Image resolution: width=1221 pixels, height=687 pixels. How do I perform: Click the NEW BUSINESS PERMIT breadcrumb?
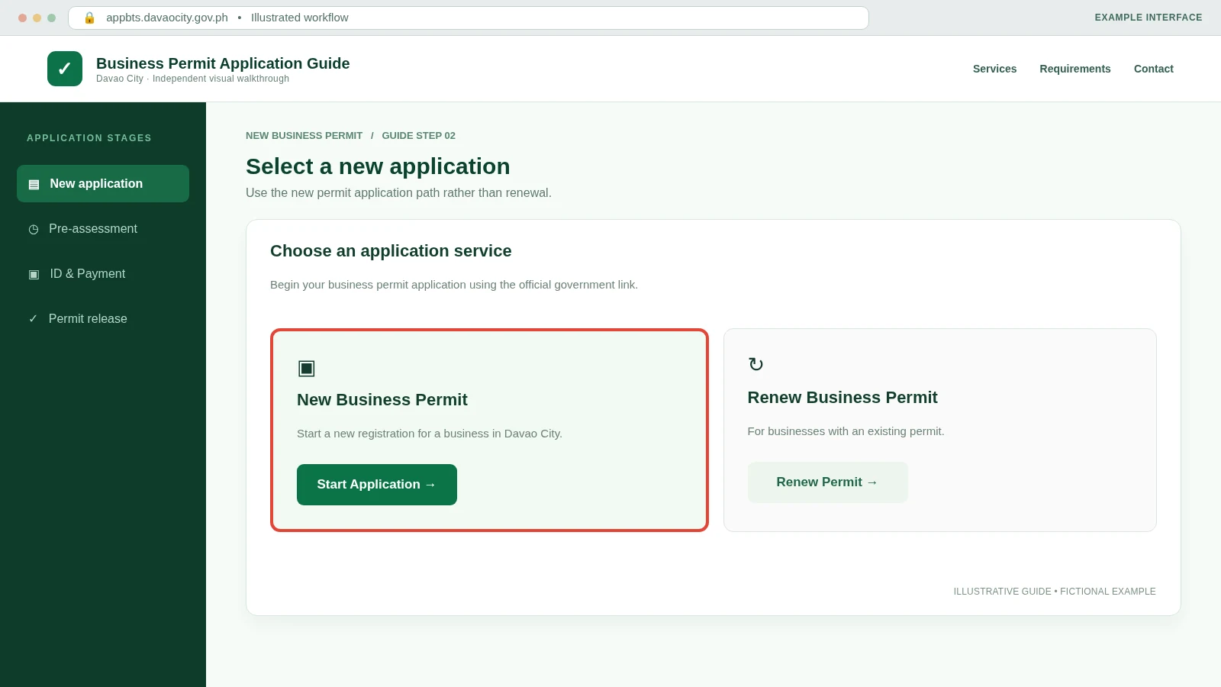pos(304,136)
